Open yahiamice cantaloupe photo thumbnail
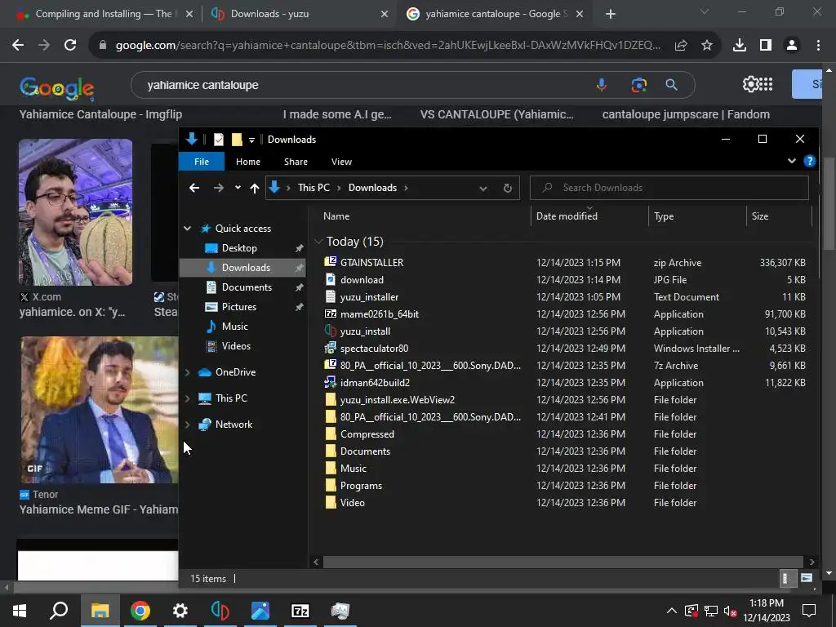This screenshot has height=627, width=836. [76, 212]
